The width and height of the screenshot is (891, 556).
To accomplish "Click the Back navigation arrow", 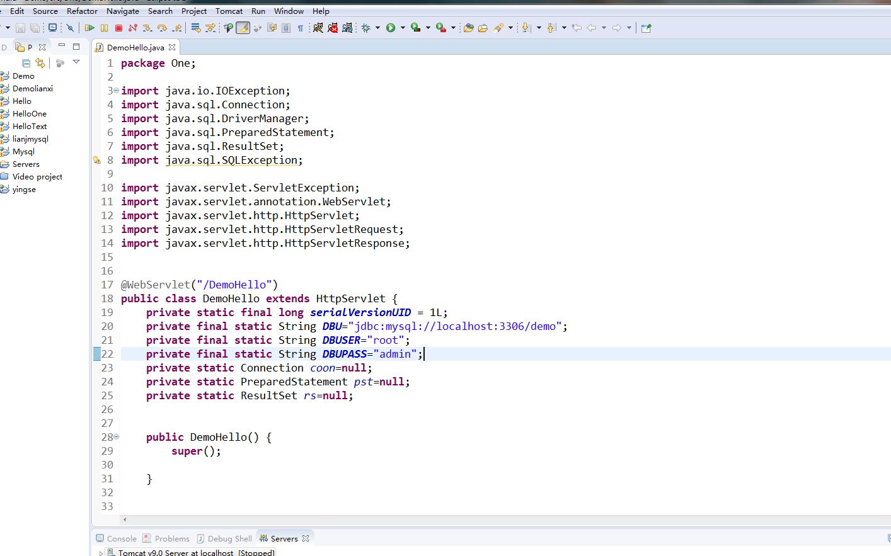I will [591, 28].
